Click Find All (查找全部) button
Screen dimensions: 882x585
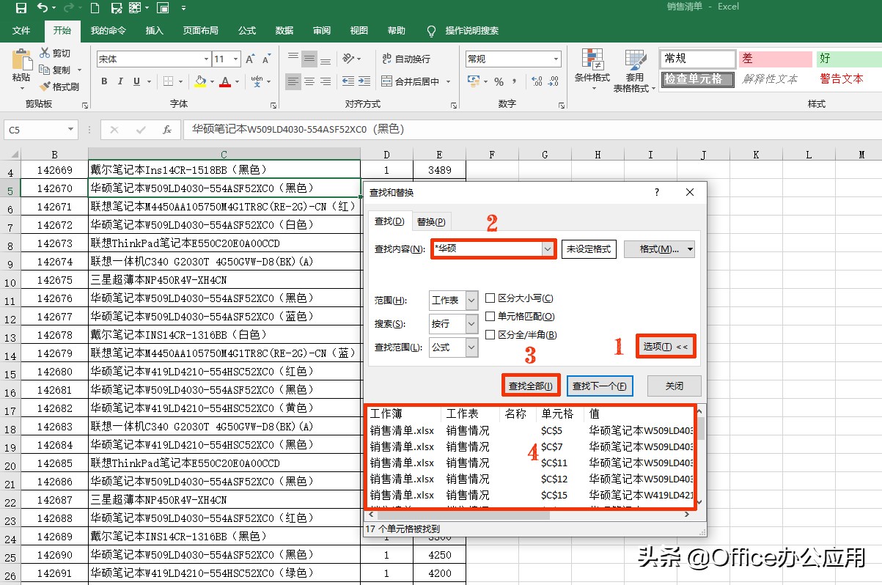coord(531,386)
